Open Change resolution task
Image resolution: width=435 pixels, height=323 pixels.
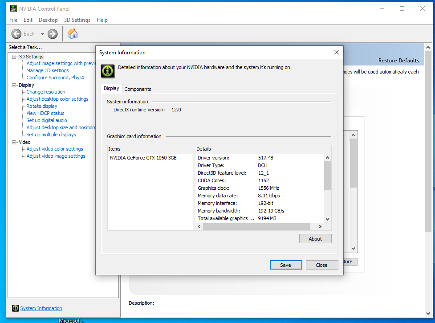pos(46,92)
